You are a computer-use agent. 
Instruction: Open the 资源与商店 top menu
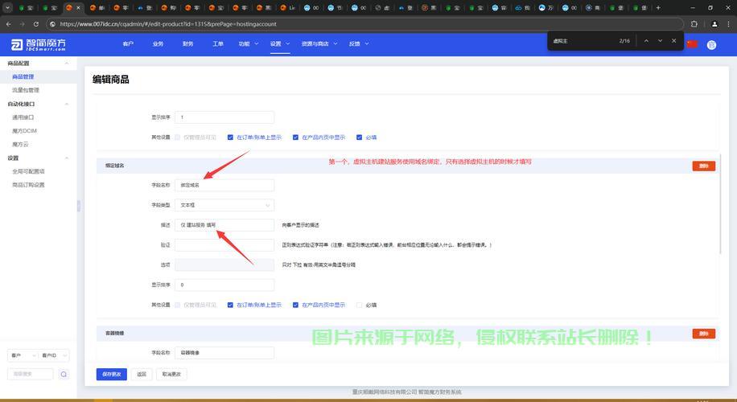(x=317, y=44)
